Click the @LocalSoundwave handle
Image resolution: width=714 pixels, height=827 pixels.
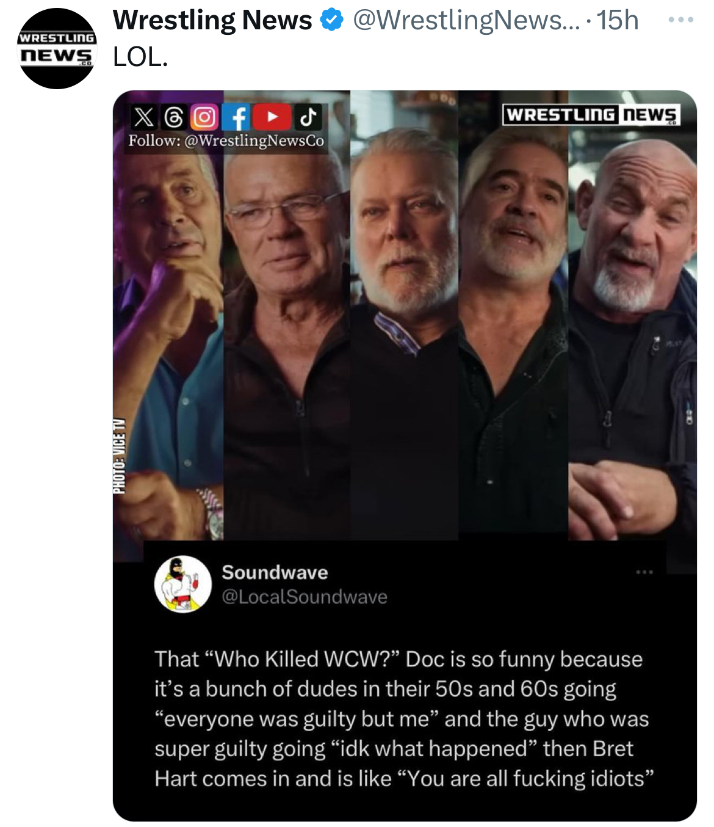pos(305,597)
